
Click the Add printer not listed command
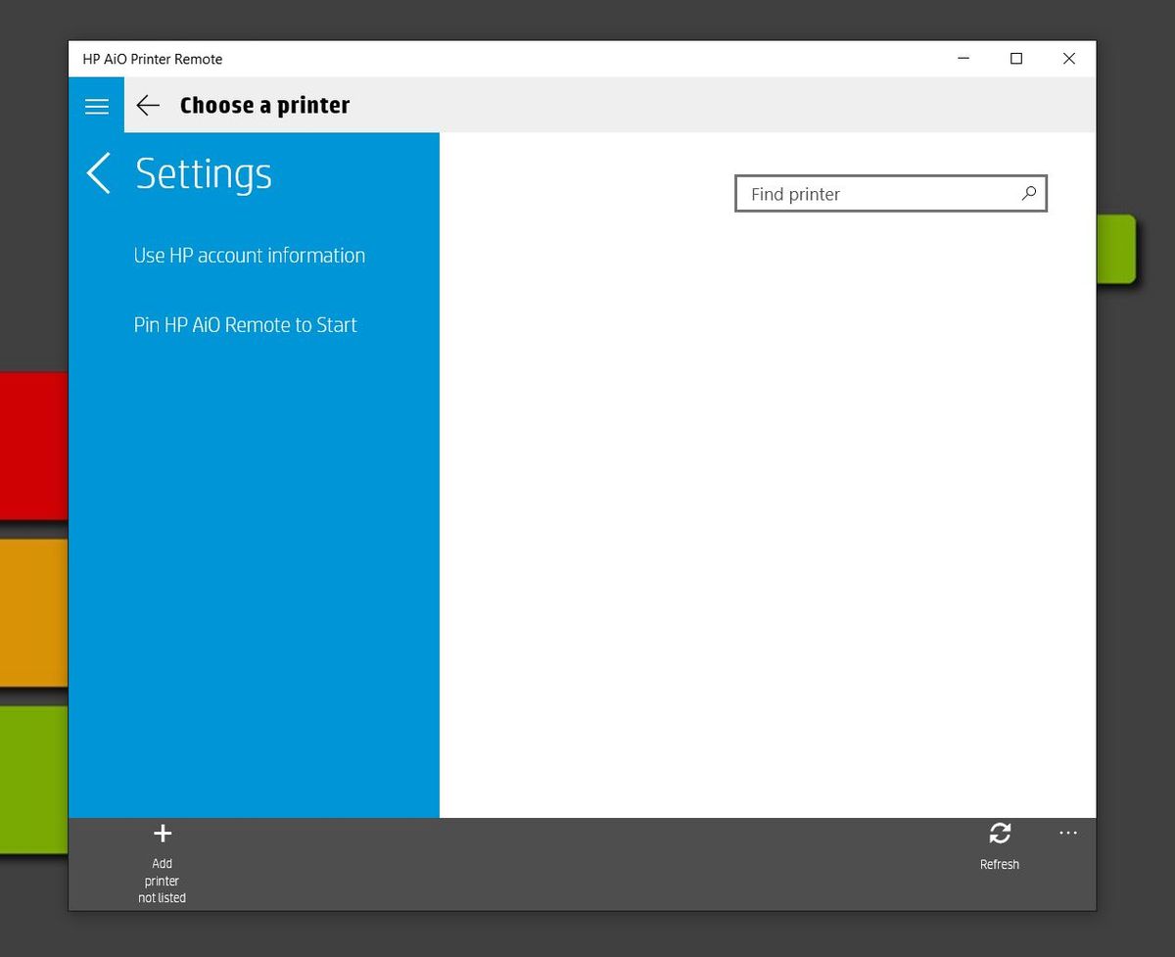[162, 880]
